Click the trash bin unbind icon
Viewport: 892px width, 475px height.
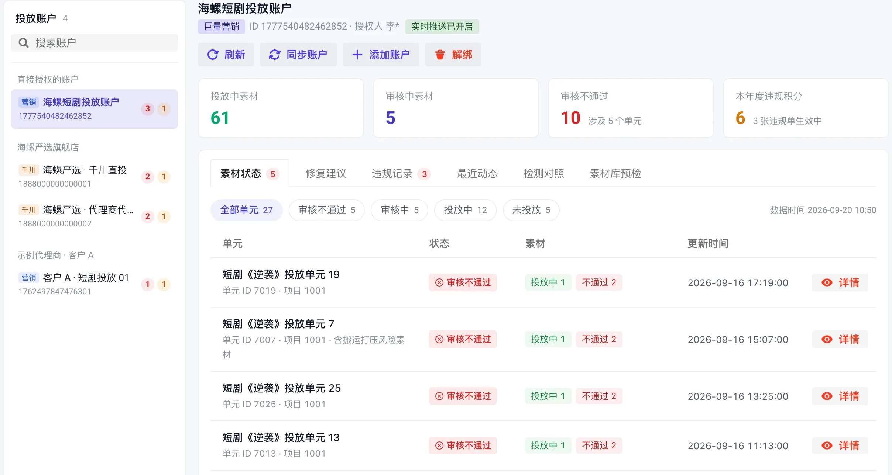[440, 55]
